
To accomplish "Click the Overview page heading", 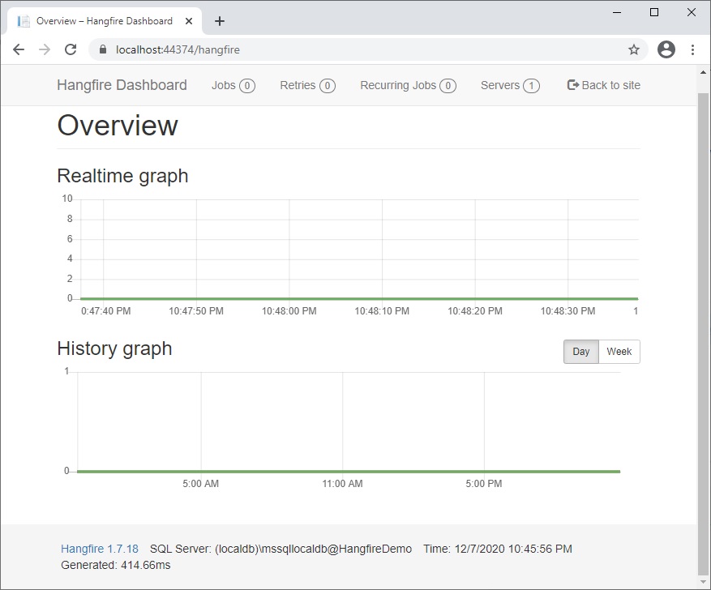I will [x=118, y=125].
